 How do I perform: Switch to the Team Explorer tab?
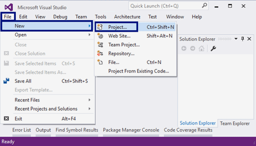(x=235, y=124)
